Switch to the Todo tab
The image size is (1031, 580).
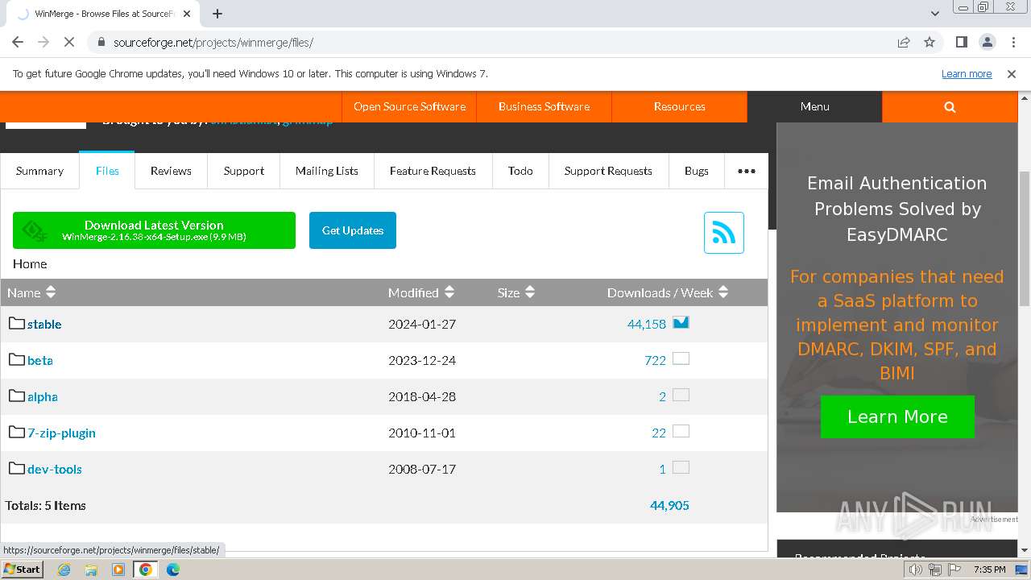coord(520,171)
